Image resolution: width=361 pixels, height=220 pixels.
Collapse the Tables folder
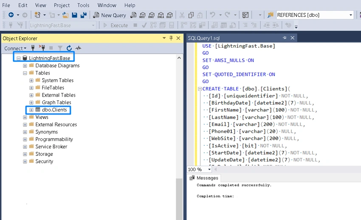[25, 73]
